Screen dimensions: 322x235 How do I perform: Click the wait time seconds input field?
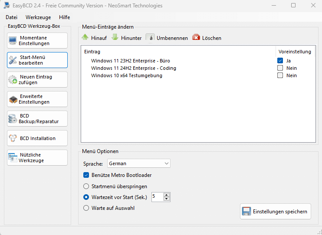(x=158, y=197)
